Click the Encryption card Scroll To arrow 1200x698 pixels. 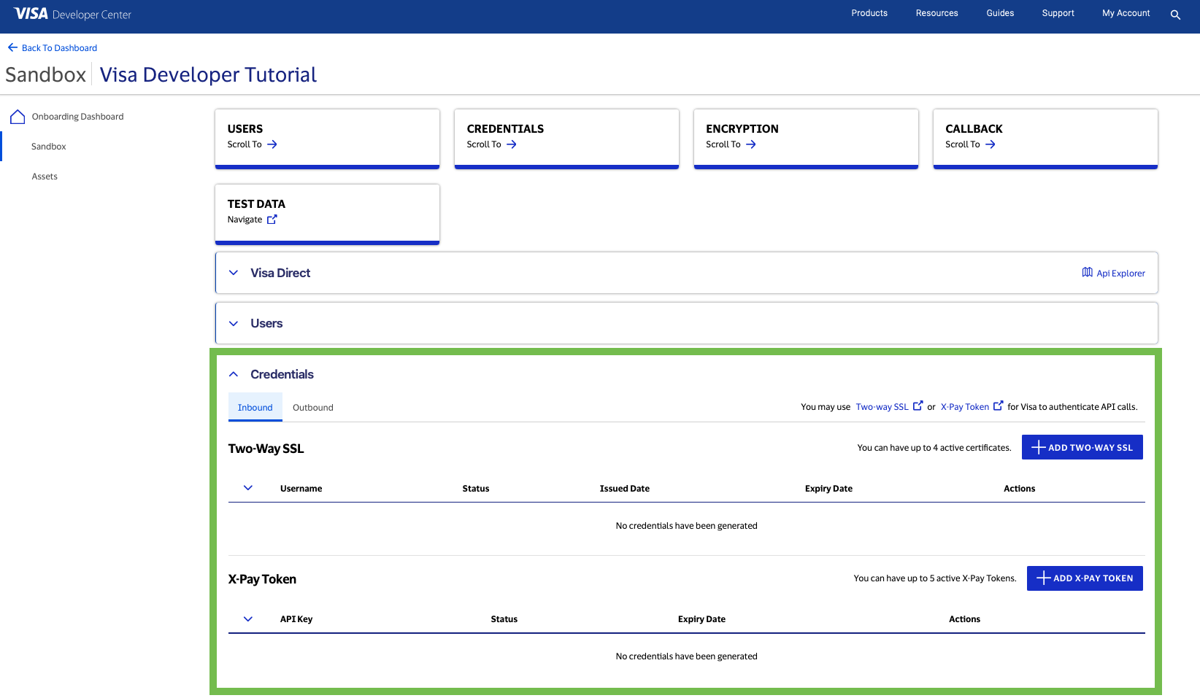coord(750,144)
